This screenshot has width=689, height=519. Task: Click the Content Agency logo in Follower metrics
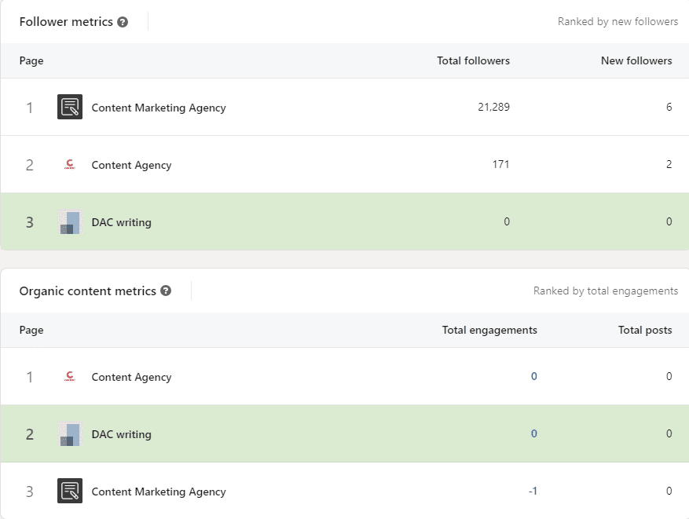pyautogui.click(x=69, y=164)
